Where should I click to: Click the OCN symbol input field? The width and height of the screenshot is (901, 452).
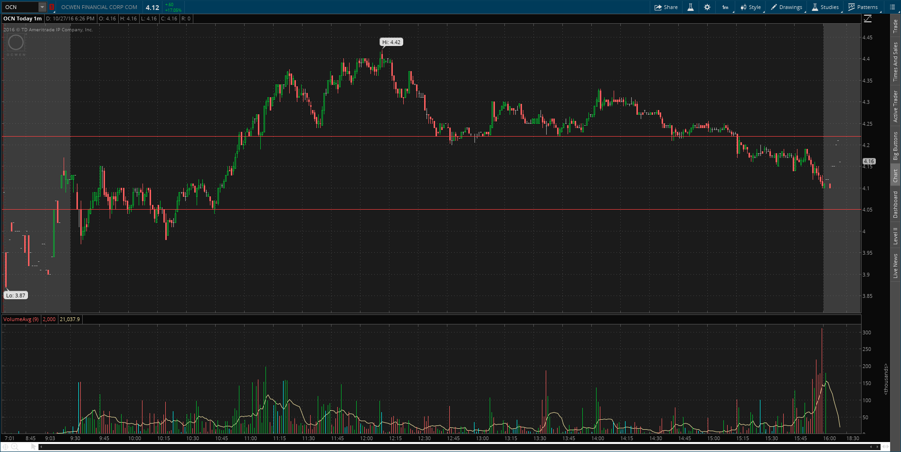click(20, 7)
